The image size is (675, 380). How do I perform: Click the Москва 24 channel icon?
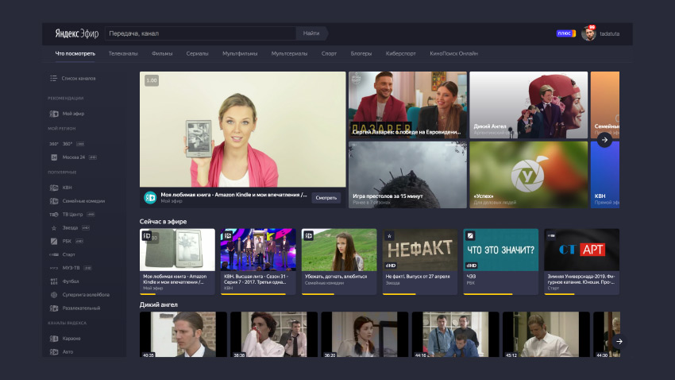[x=54, y=157]
